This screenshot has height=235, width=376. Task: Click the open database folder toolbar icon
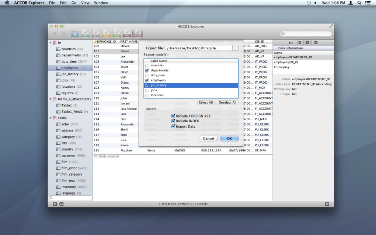click(x=74, y=34)
